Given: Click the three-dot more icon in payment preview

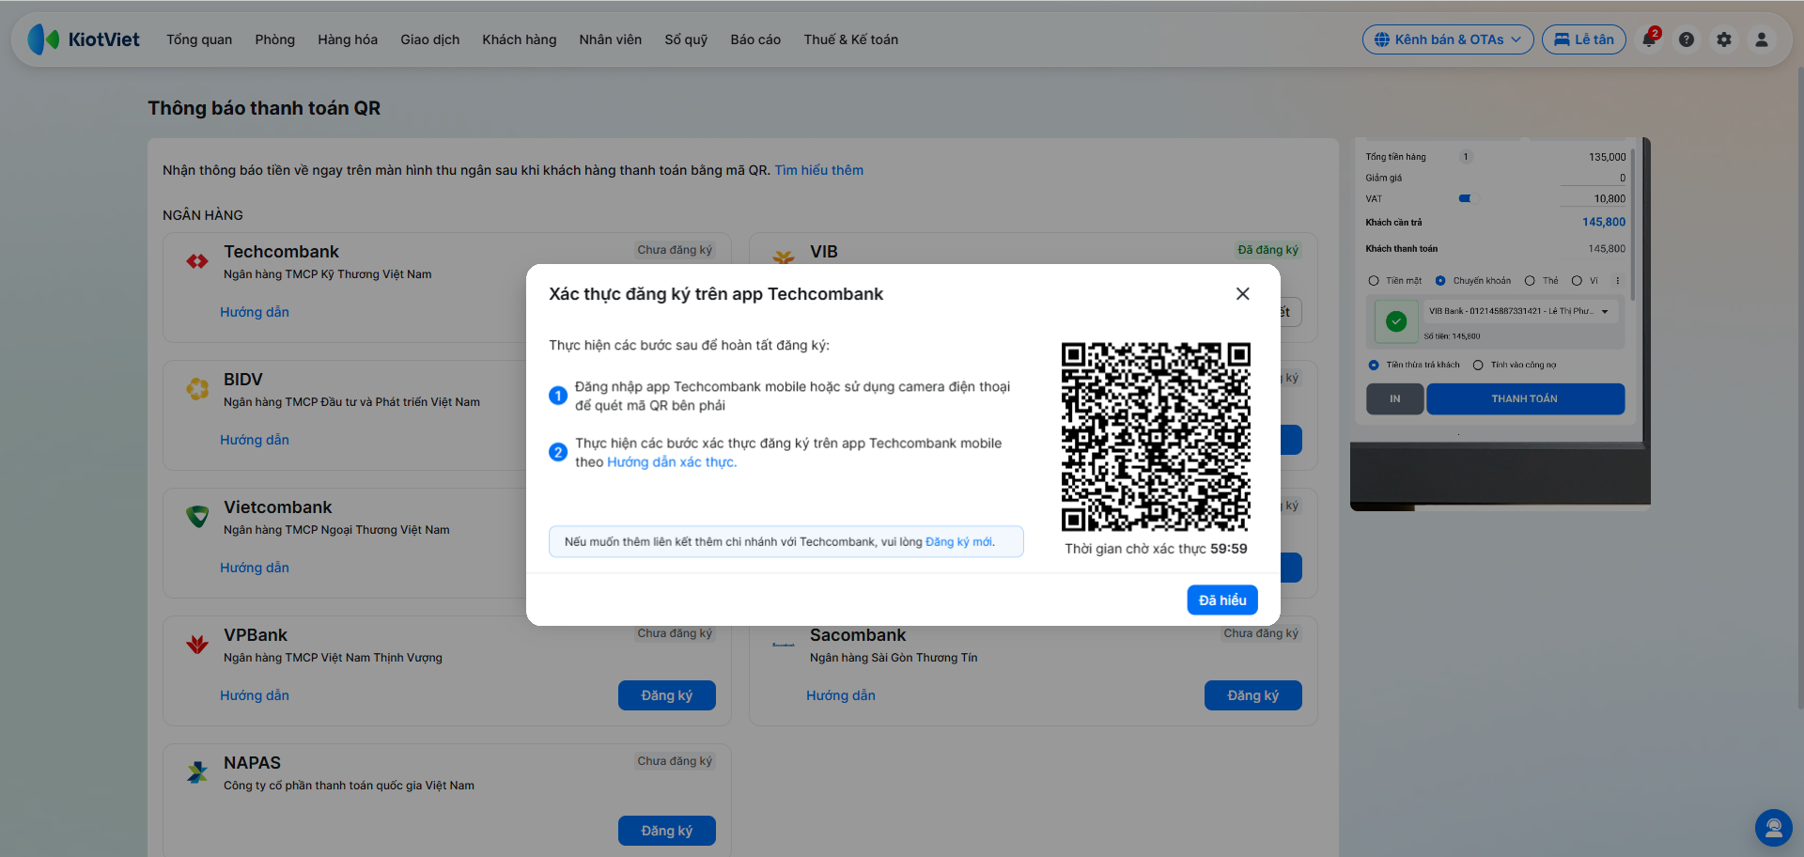Looking at the screenshot, I should click(x=1617, y=281).
